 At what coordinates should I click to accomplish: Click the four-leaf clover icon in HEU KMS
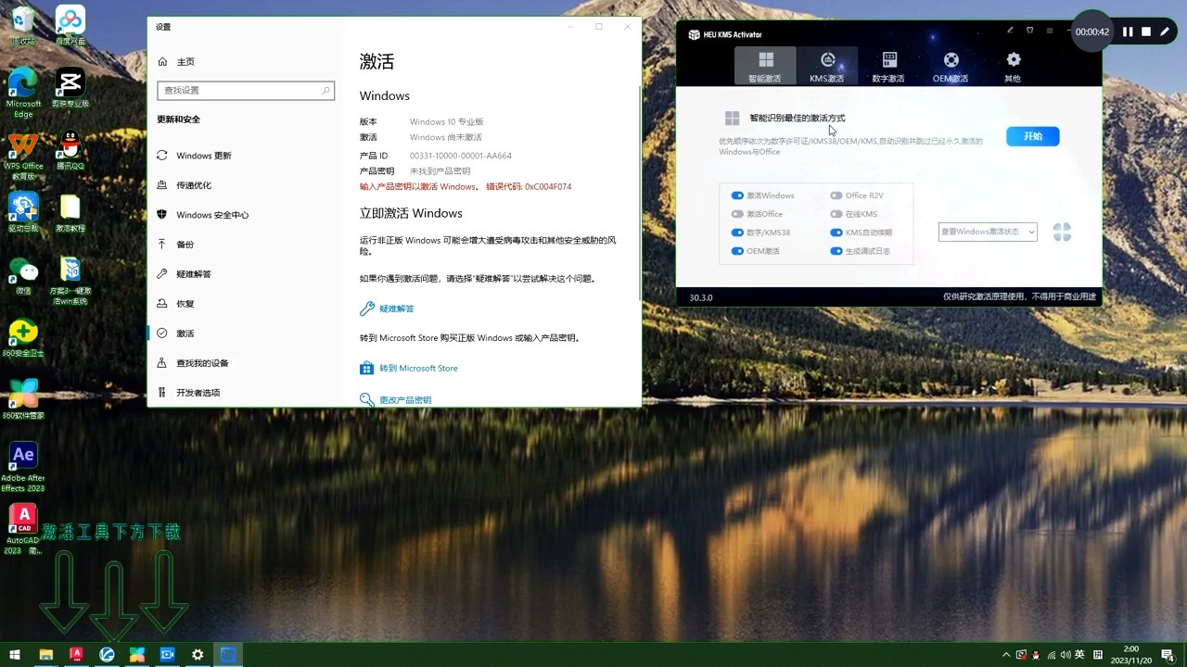pyautogui.click(x=1063, y=232)
